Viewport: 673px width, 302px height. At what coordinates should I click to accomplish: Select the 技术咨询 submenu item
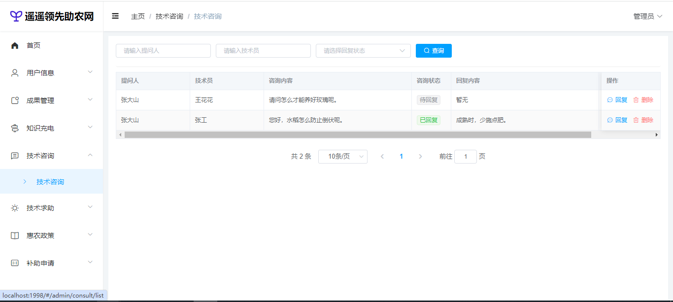[50, 182]
